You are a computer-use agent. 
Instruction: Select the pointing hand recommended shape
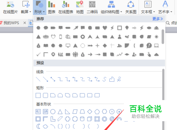click(149, 54)
